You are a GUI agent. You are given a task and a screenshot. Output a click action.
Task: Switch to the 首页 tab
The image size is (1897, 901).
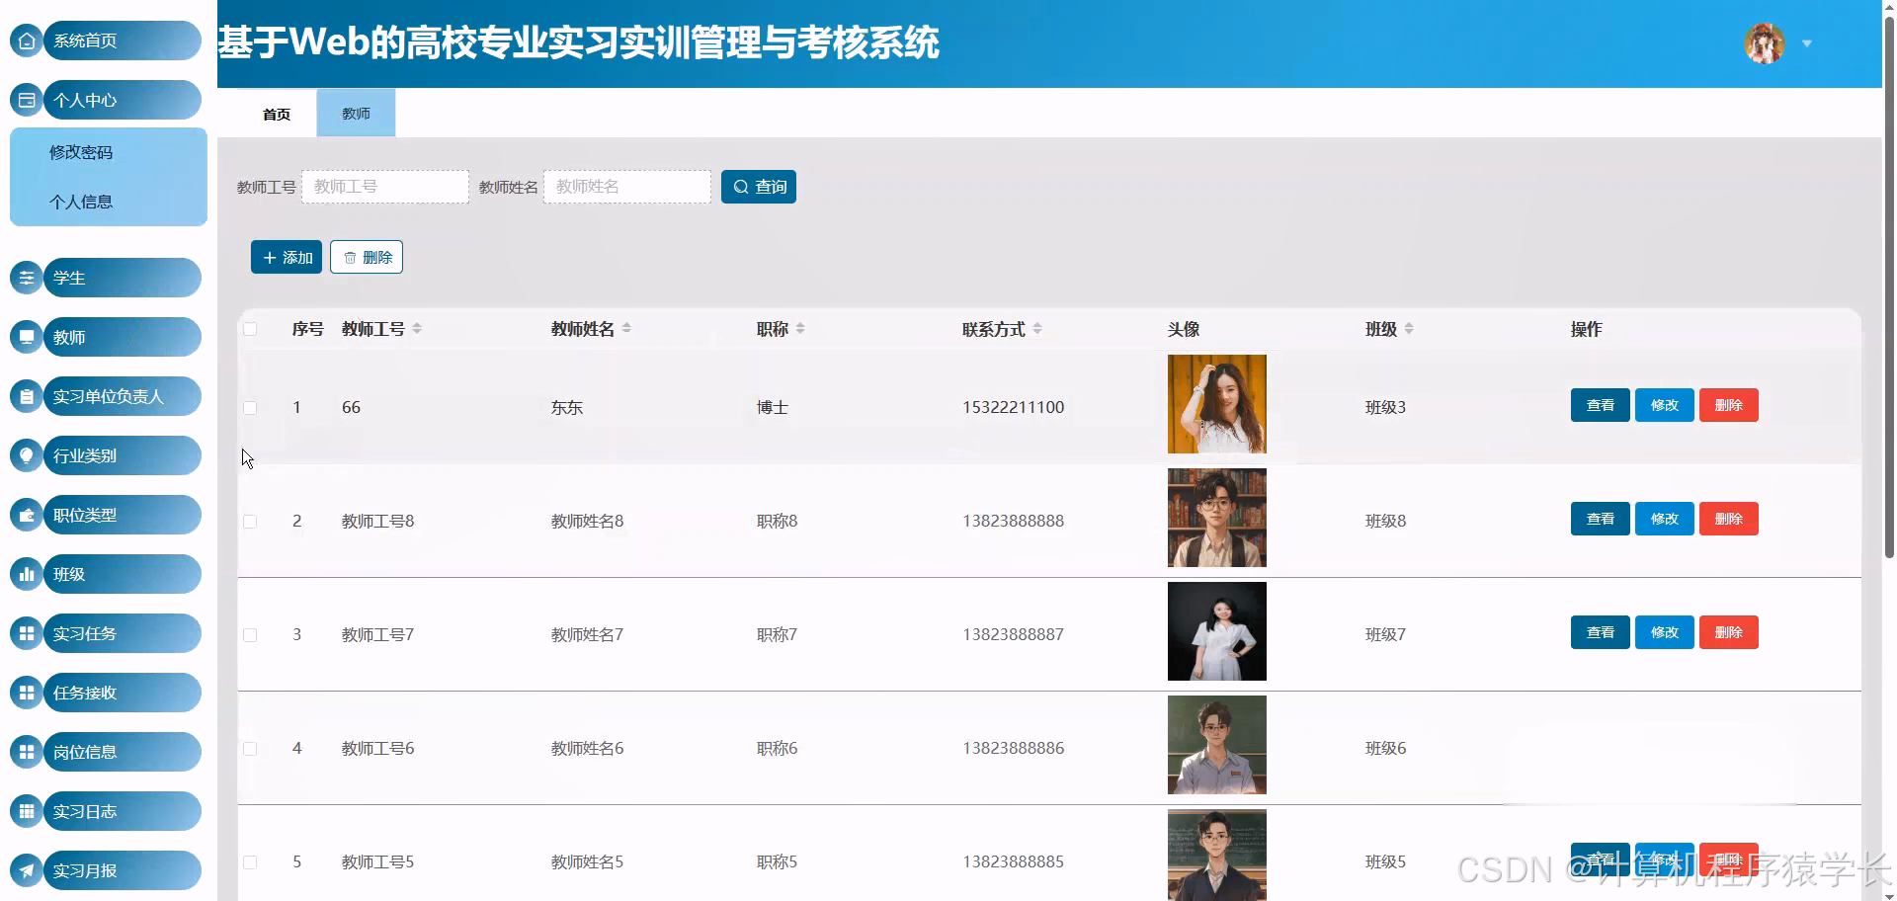[276, 113]
